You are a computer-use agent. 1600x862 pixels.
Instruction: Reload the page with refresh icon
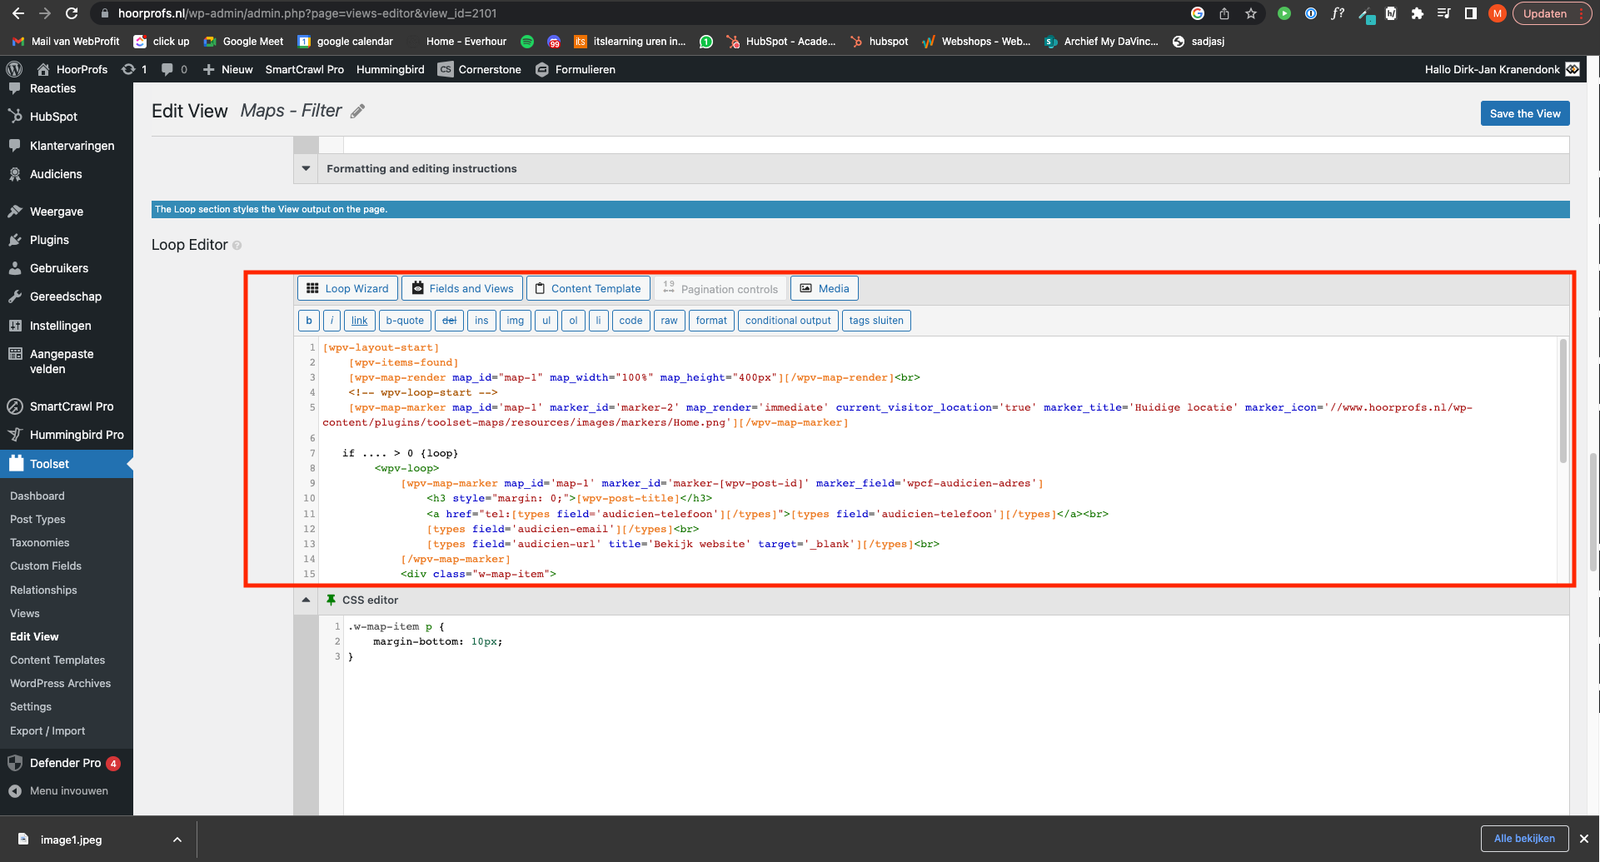pos(72,13)
